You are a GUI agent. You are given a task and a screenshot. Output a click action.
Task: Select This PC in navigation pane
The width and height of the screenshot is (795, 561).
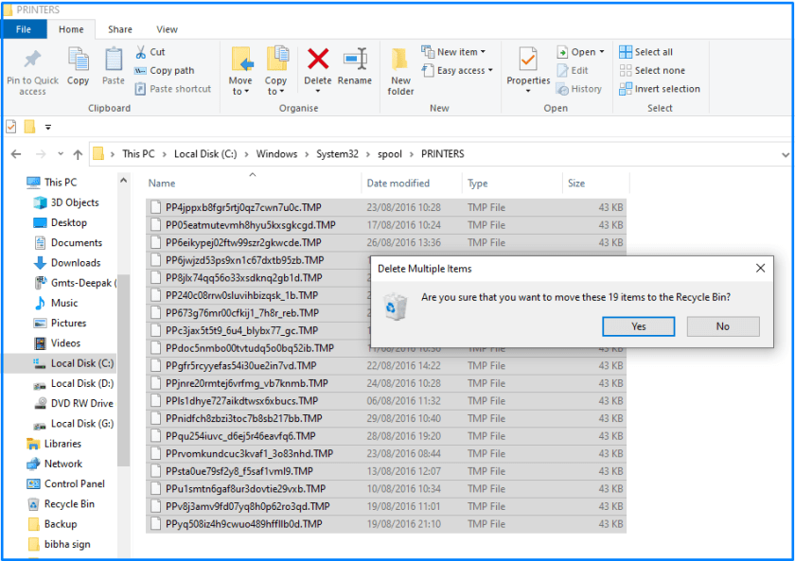pos(52,183)
